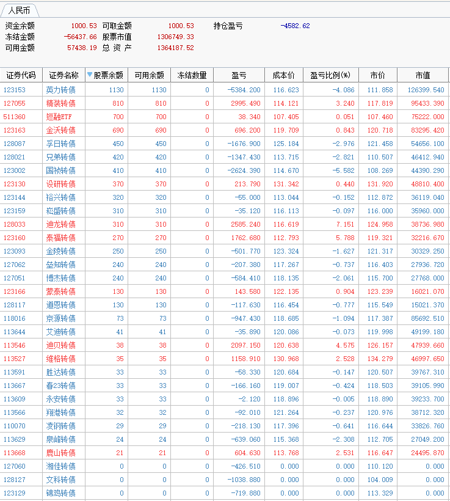Click the 博杰转债 name

tap(60, 278)
